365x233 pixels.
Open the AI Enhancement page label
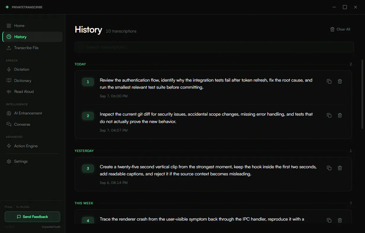[x=28, y=113]
